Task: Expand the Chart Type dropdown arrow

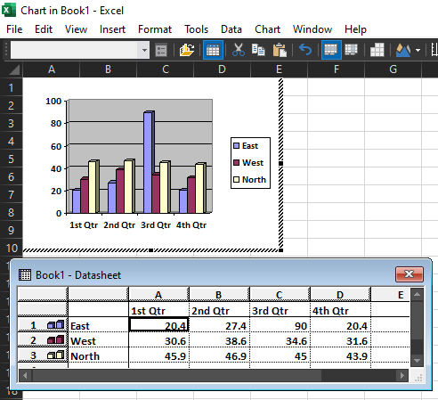Action: click(418, 50)
